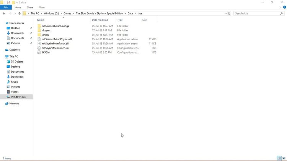Open OneDrive in the navigation pane
The image size is (287, 161).
[15, 50]
